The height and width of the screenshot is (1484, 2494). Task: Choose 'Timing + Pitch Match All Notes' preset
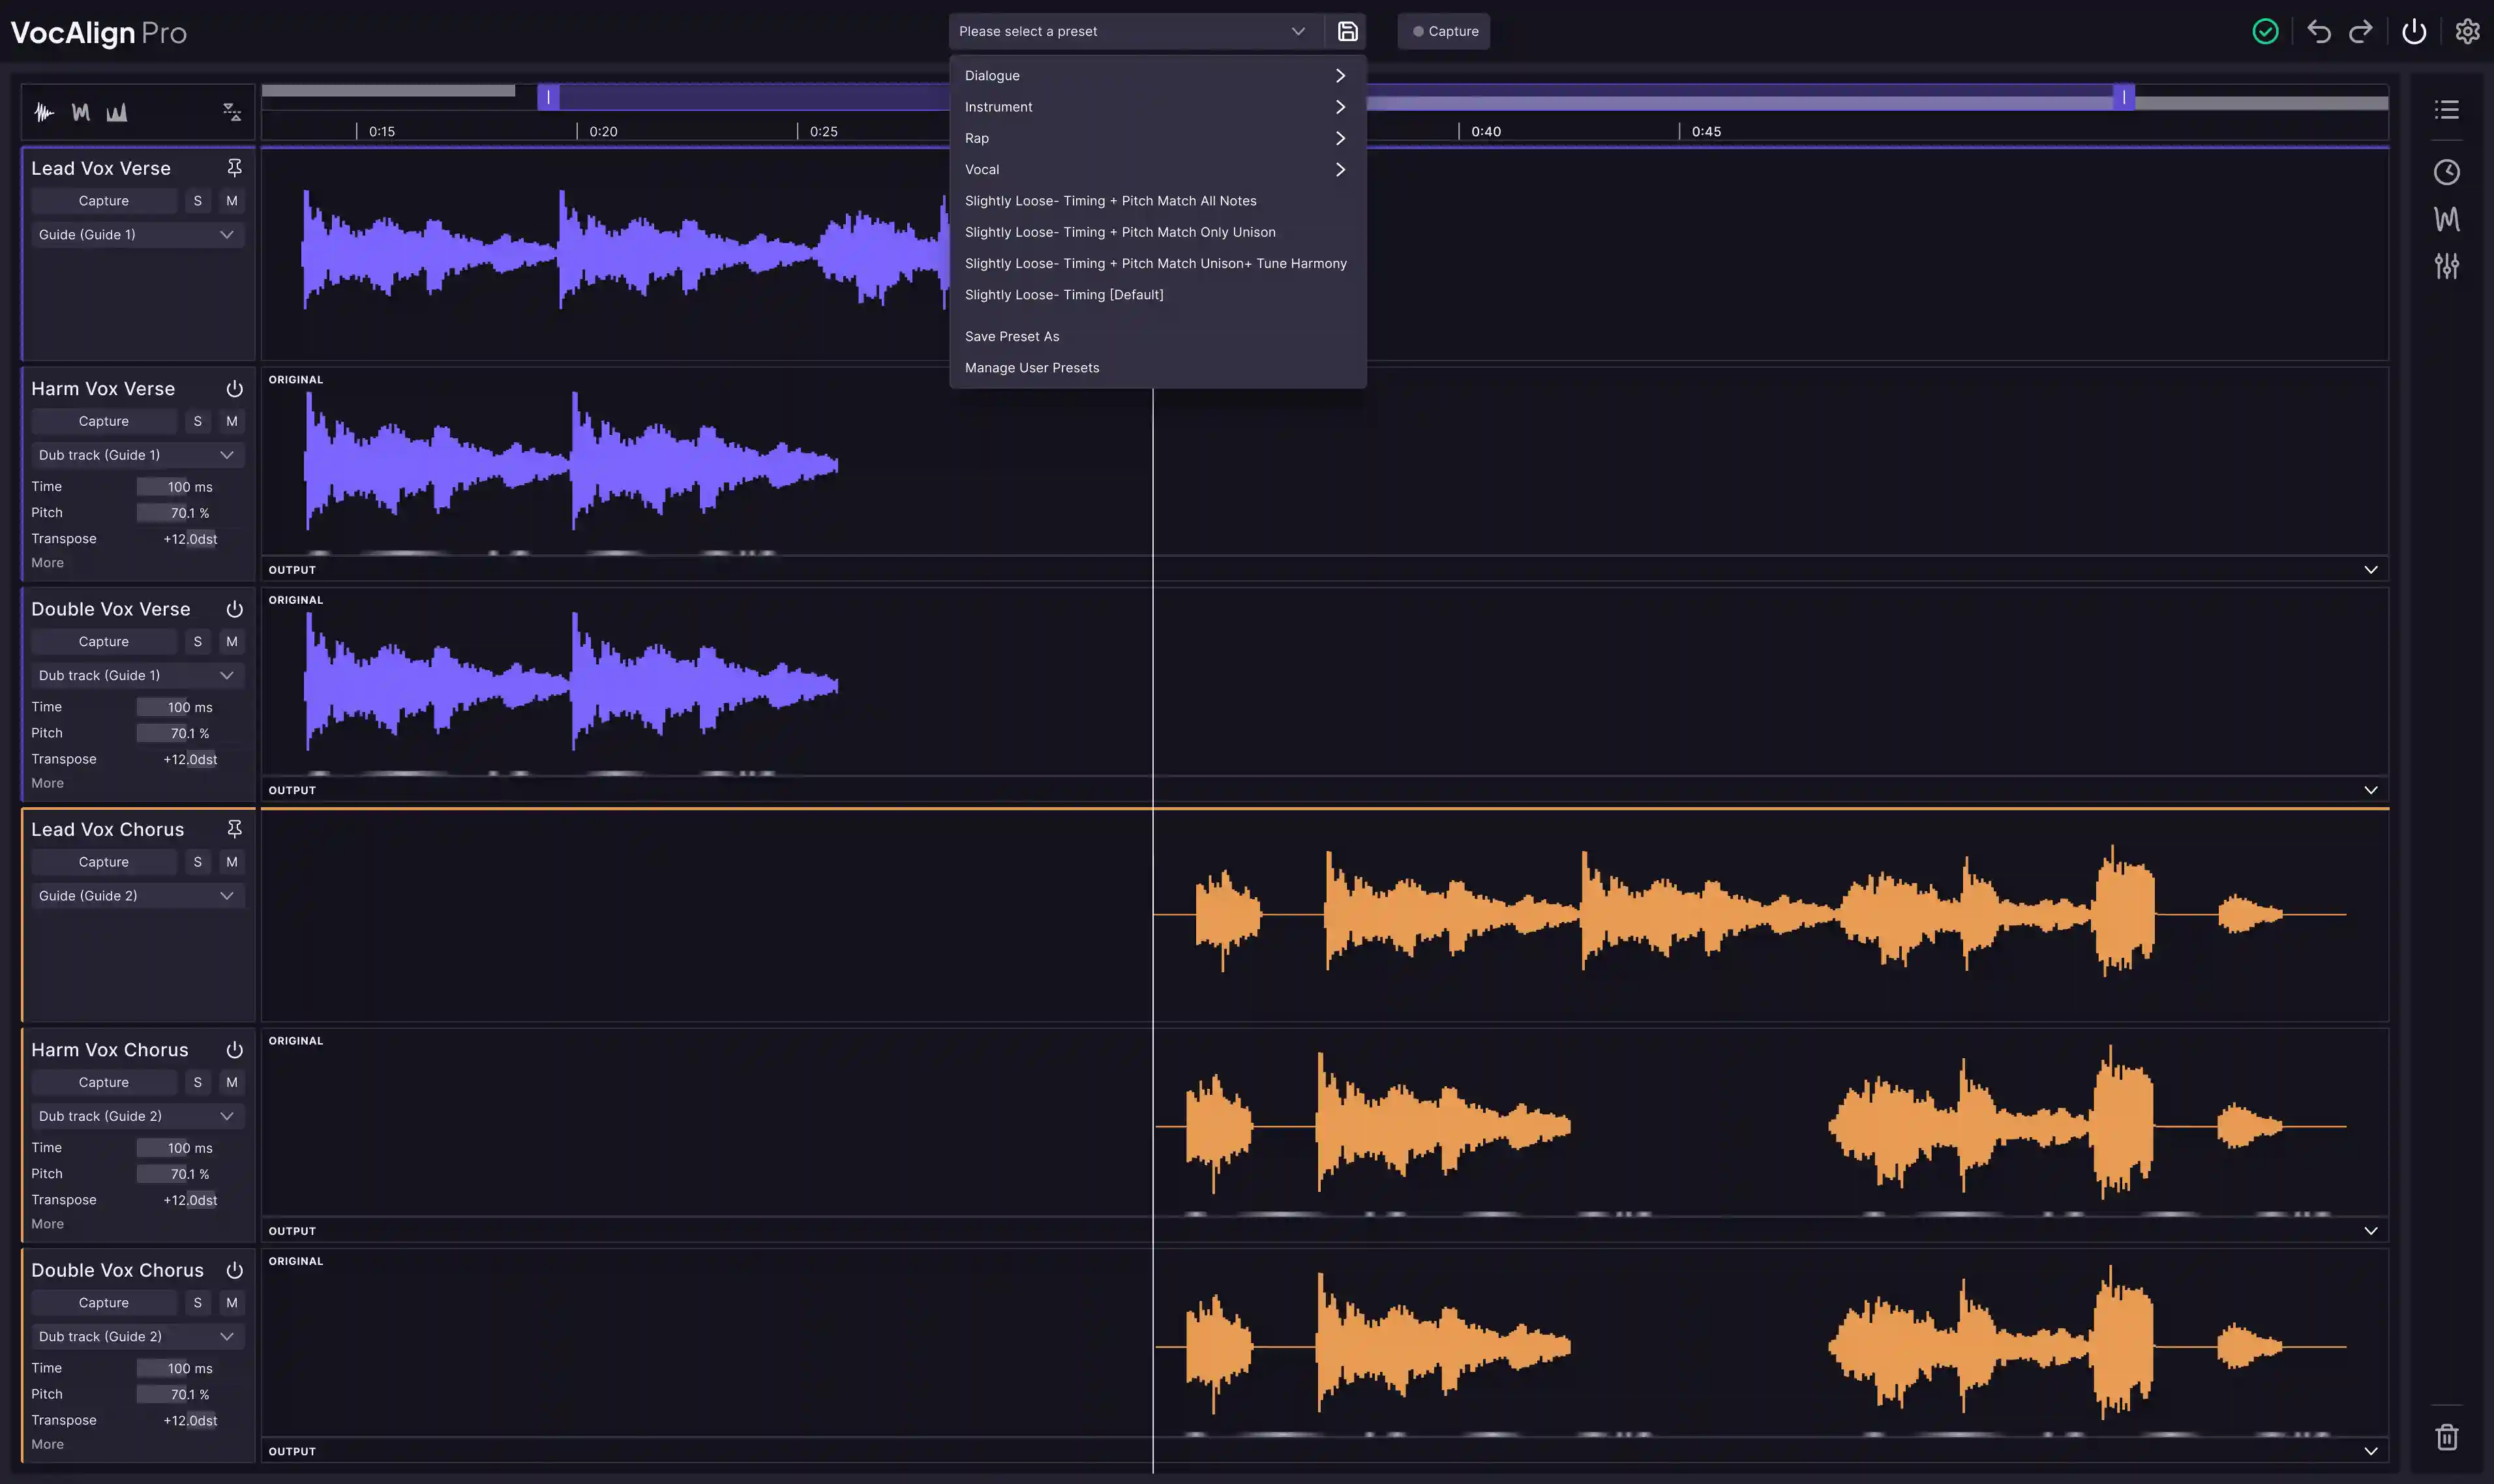(x=1157, y=201)
